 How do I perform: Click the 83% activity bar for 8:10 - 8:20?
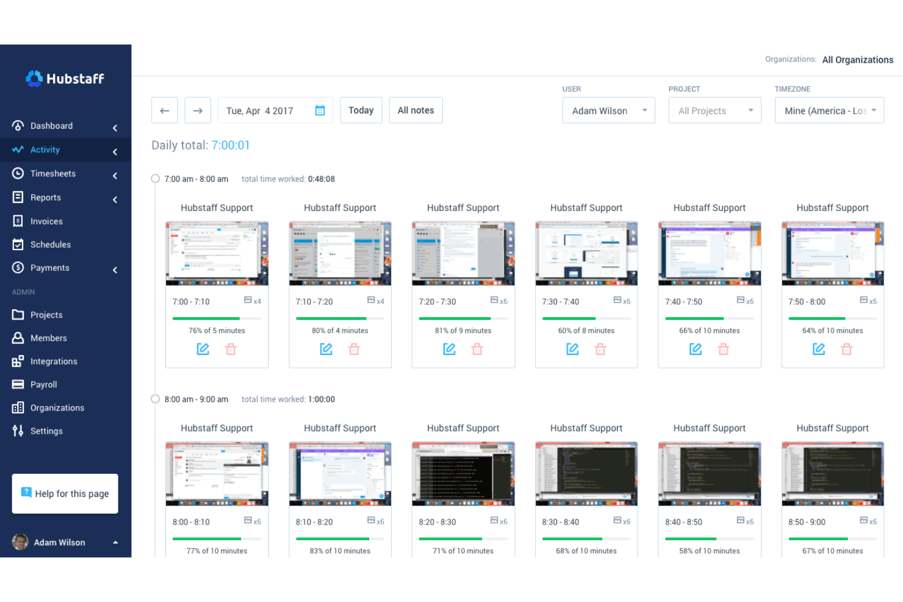click(340, 539)
